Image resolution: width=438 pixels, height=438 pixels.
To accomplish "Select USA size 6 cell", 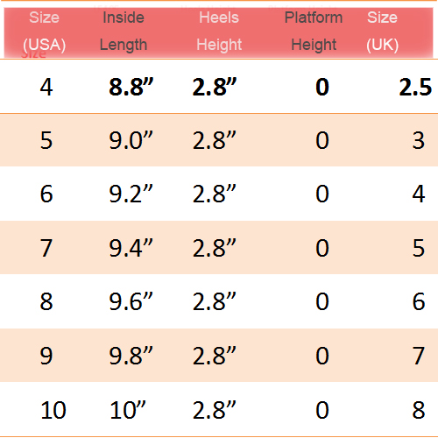I will (46, 194).
